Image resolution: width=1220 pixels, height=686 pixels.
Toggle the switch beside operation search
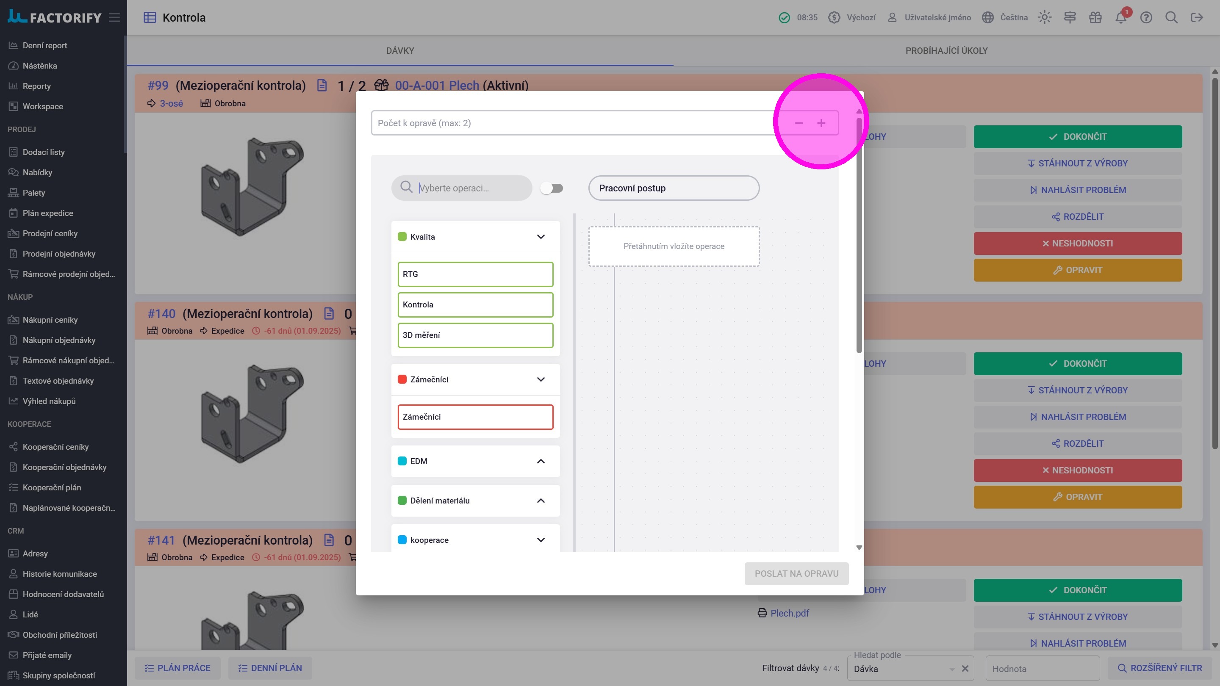point(552,188)
